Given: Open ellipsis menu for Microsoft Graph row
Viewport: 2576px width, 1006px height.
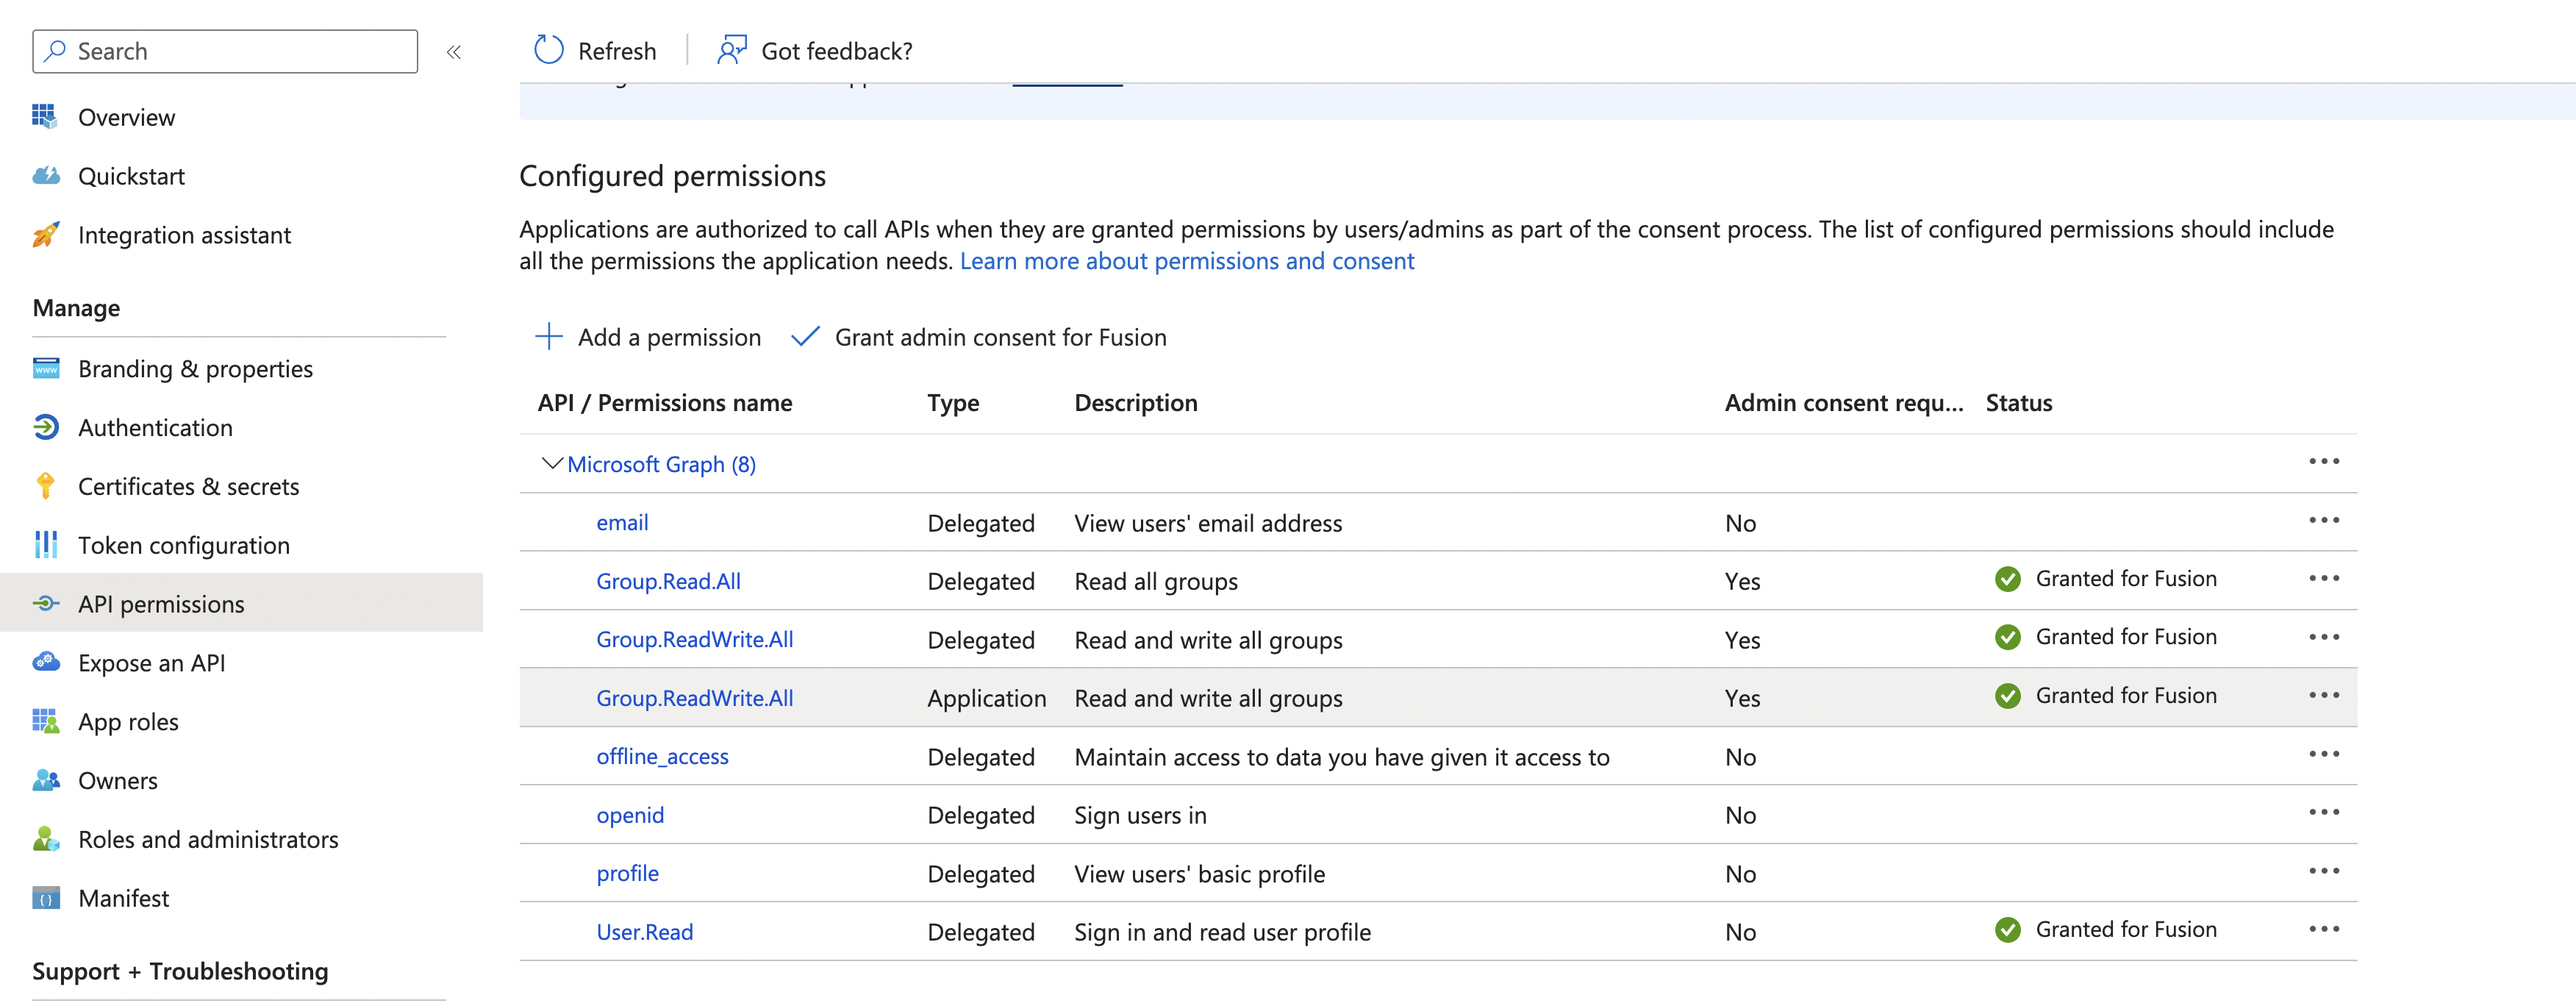Looking at the screenshot, I should pyautogui.click(x=2323, y=462).
